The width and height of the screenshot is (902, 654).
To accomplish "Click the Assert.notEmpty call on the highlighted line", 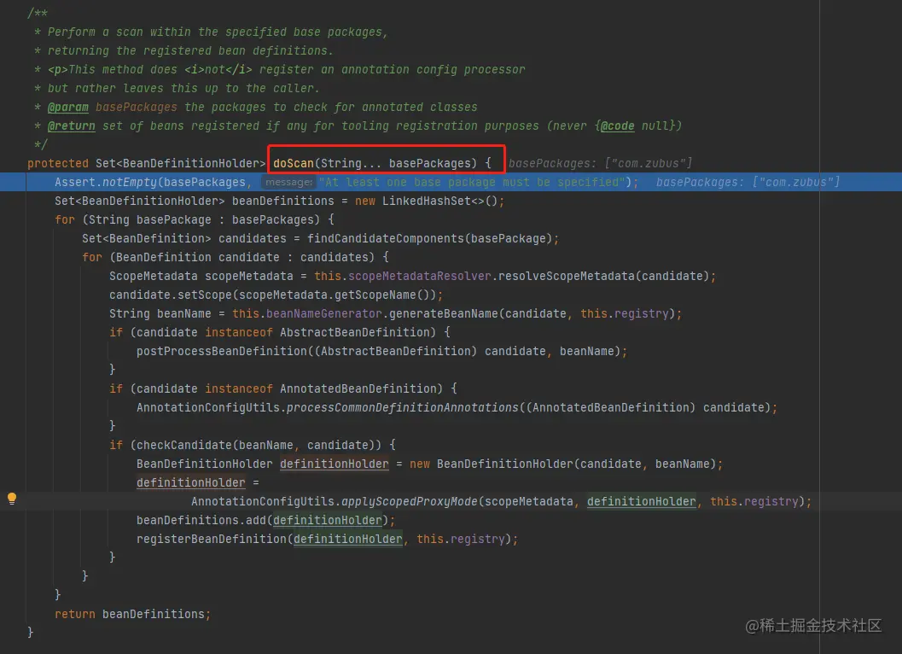I will click(x=105, y=182).
